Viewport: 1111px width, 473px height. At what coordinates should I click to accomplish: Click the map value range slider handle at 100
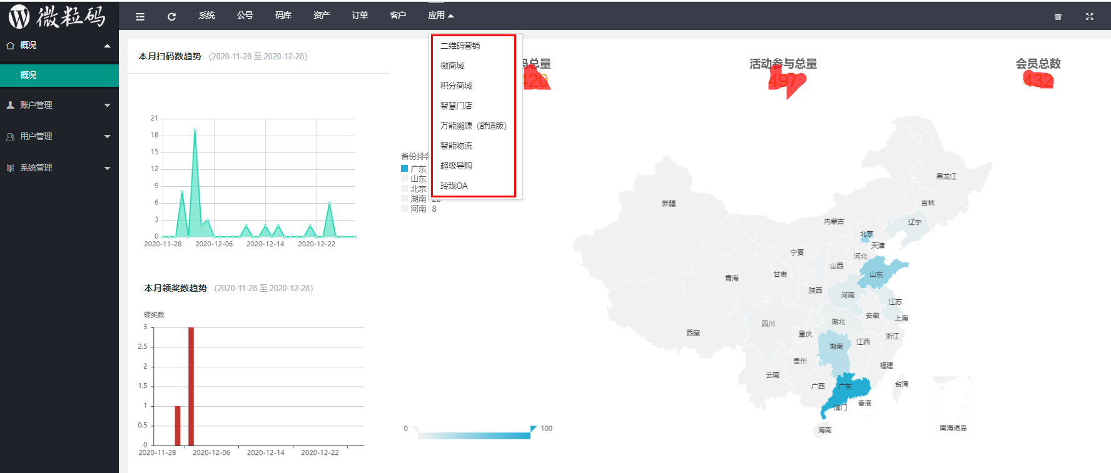coord(533,429)
